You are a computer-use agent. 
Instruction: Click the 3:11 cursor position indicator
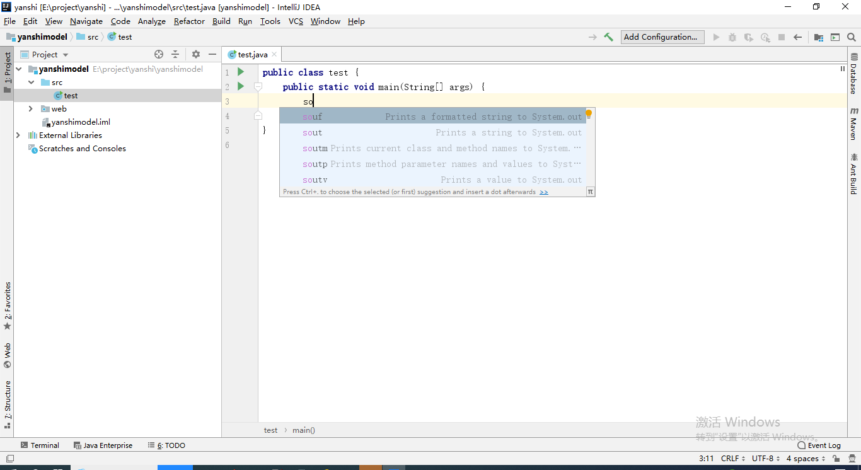[x=707, y=459]
